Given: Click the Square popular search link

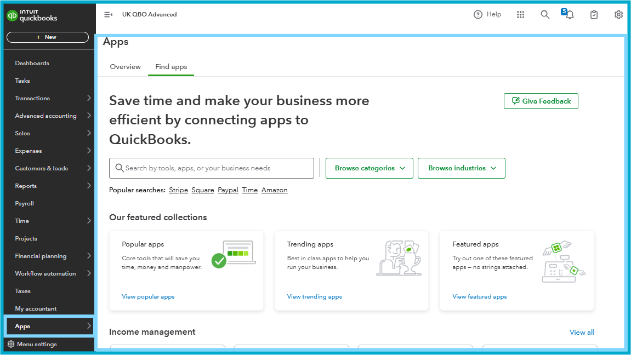Looking at the screenshot, I should click(x=203, y=190).
